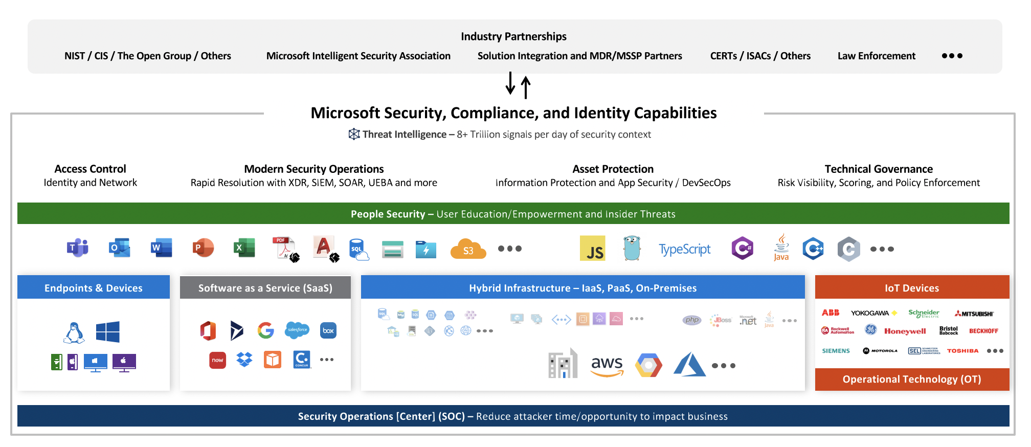Select the Excel icon
The image size is (1031, 447).
pos(244,248)
